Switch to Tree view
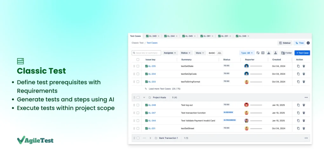324x158 pixels. (300, 43)
